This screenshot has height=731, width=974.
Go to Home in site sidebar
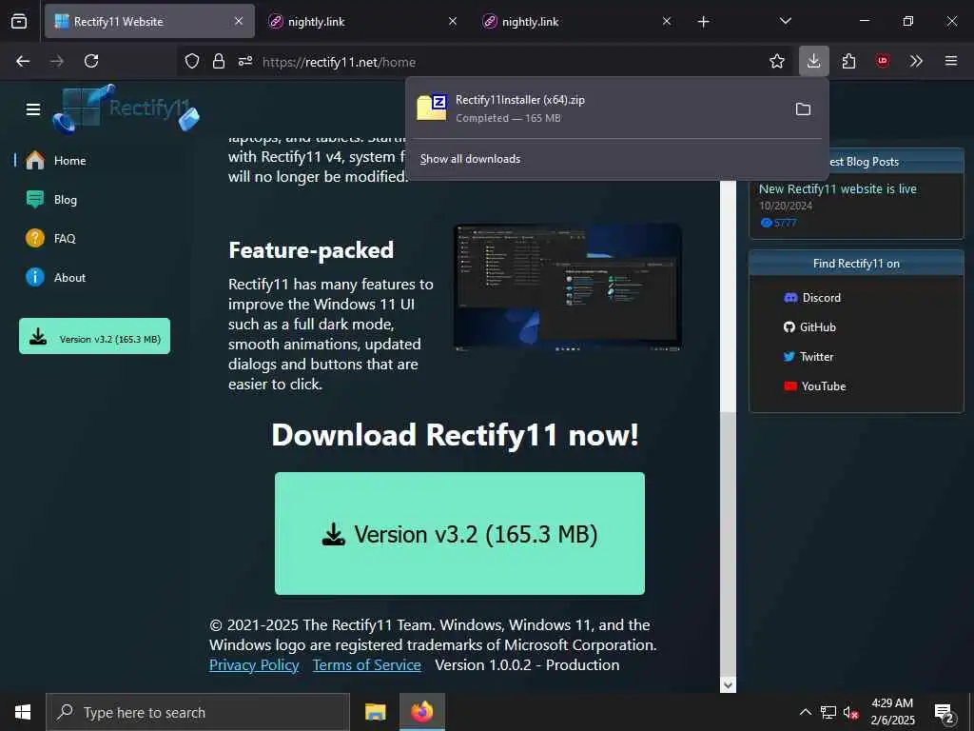[69, 160]
